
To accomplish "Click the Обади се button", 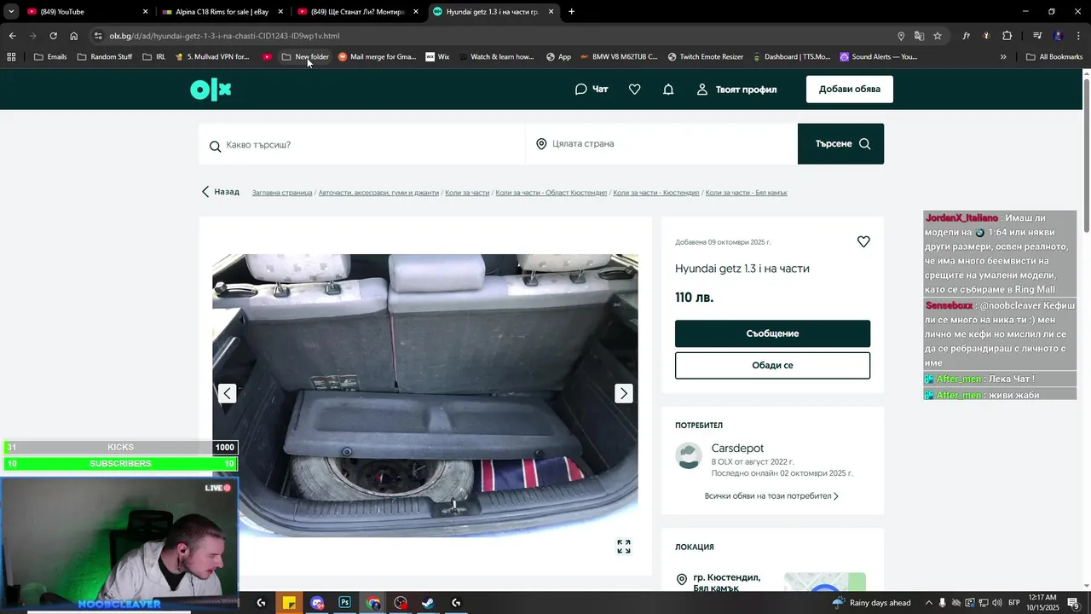I will tap(772, 365).
